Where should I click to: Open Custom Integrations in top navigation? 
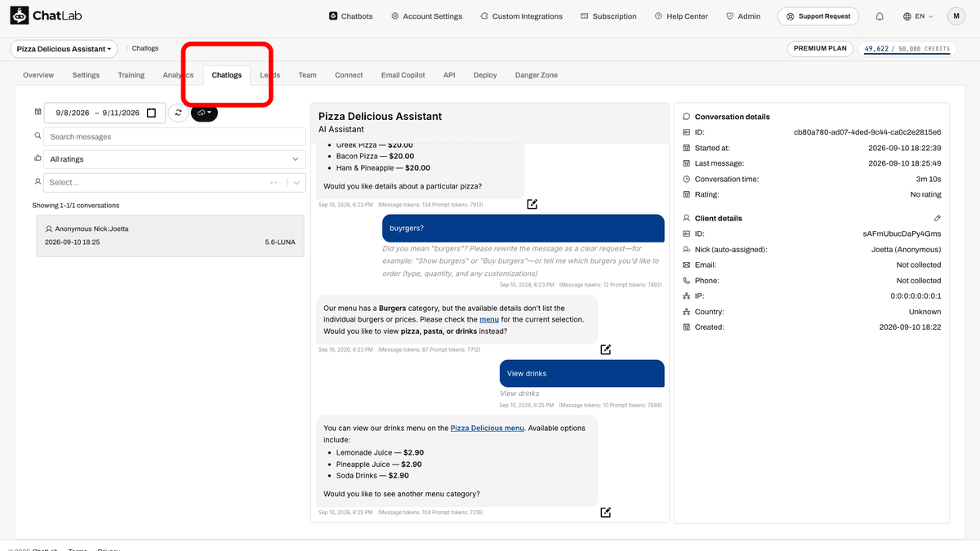coord(521,16)
